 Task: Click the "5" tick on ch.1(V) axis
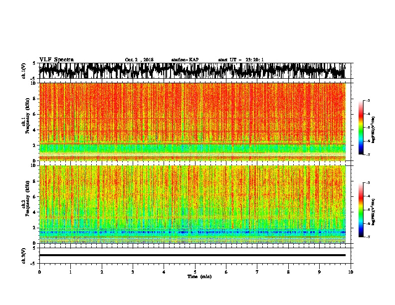click(x=34, y=63)
